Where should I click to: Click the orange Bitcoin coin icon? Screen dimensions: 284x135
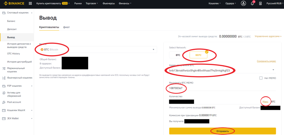pyautogui.click(x=42, y=49)
